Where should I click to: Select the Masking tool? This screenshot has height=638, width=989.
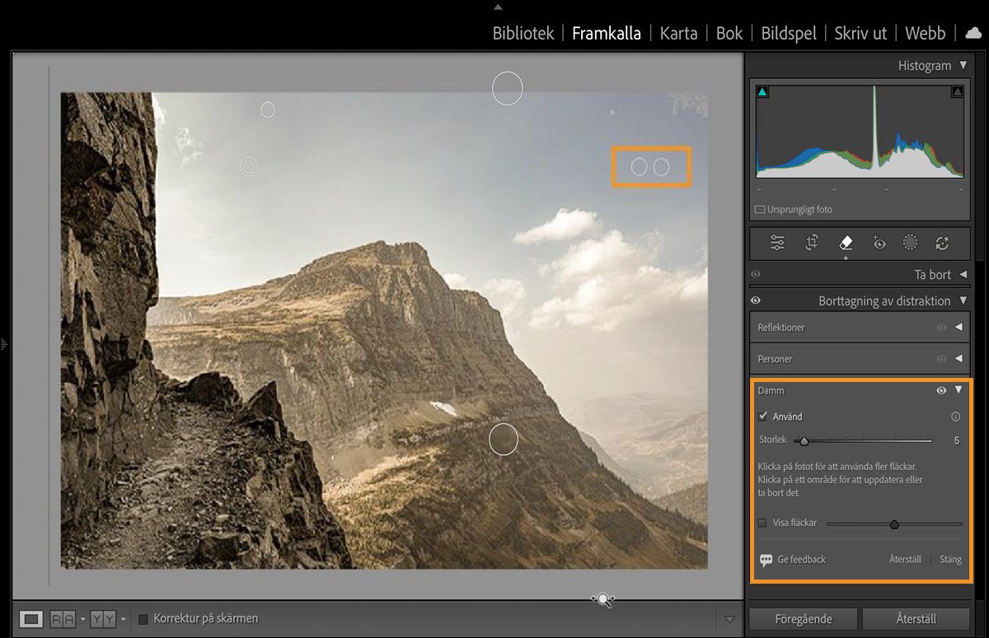[910, 242]
